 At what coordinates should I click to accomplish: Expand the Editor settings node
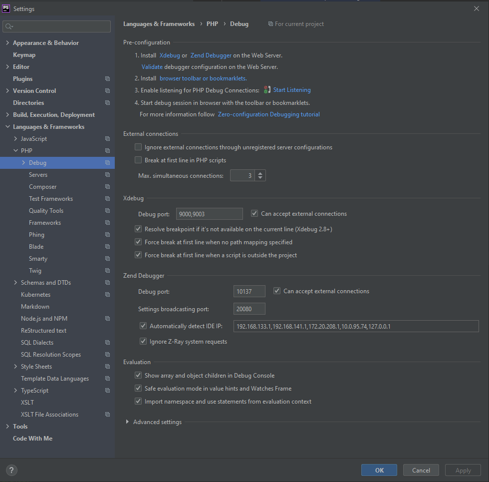[7, 67]
